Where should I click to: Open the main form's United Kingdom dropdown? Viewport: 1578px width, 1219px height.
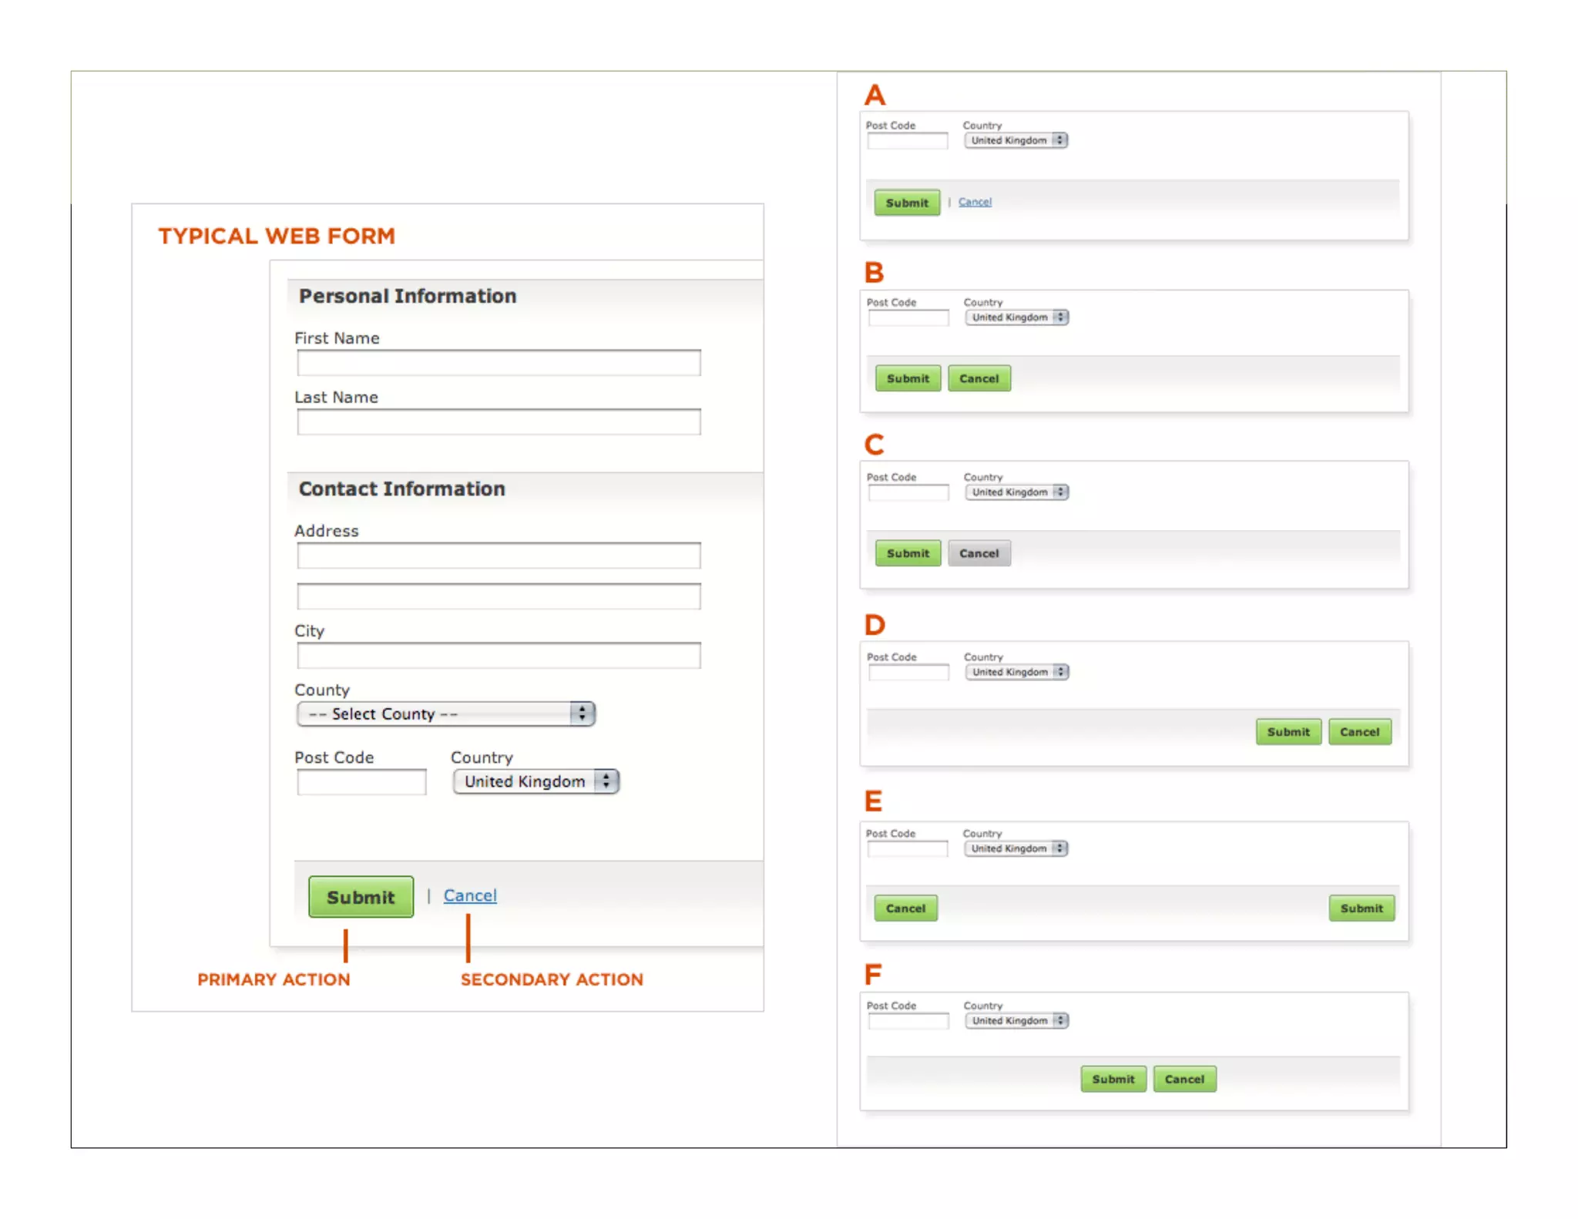pos(536,781)
